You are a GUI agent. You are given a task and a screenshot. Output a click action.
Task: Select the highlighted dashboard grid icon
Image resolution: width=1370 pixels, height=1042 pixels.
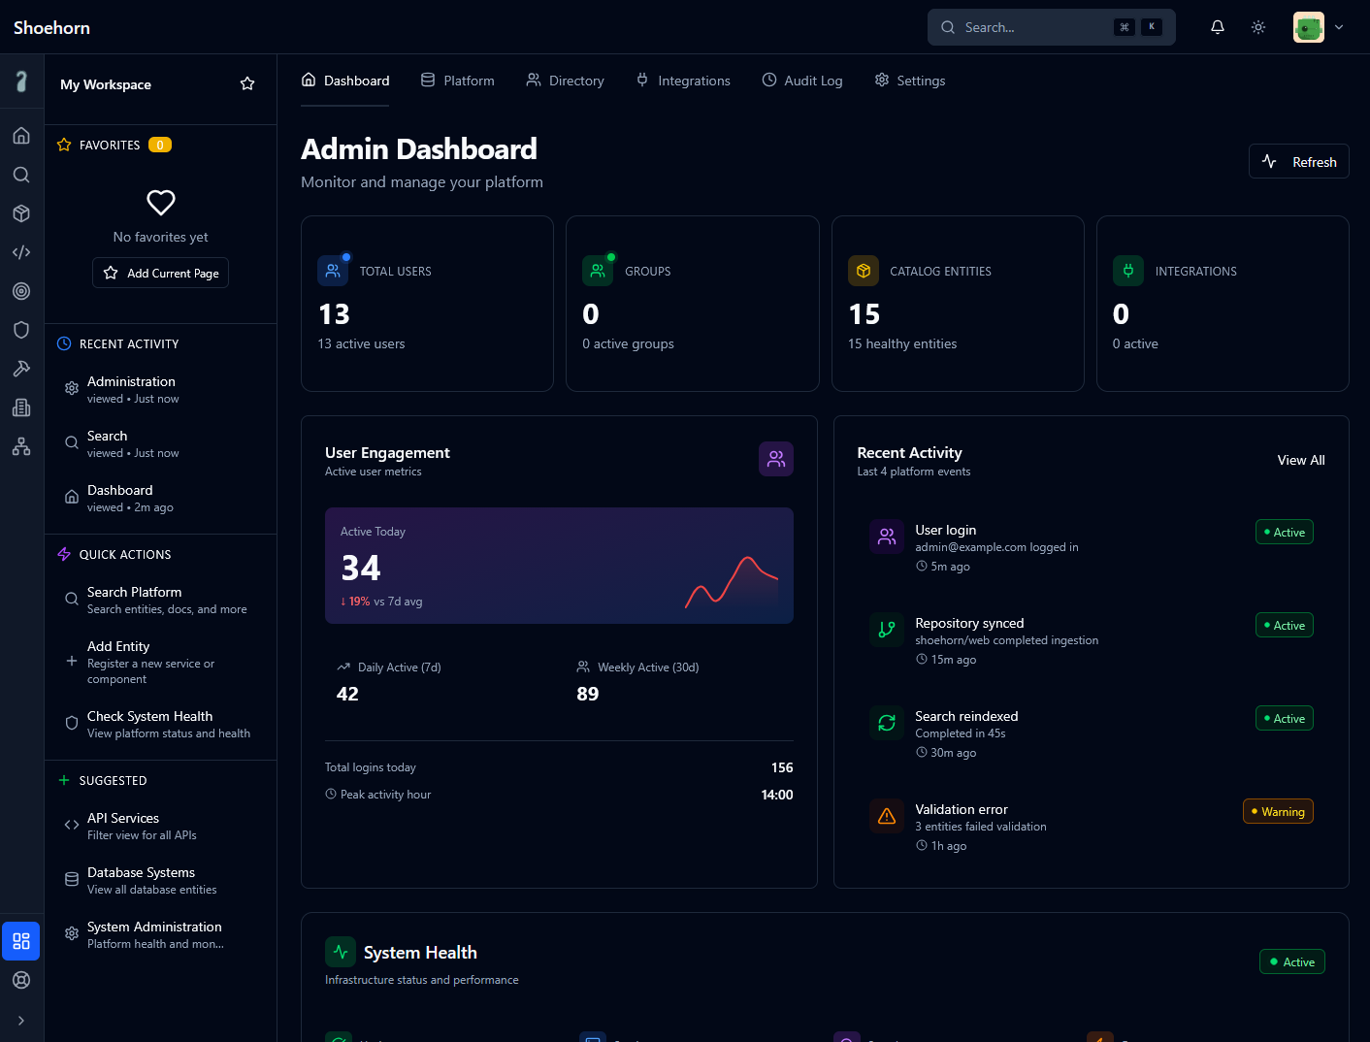pos(21,941)
